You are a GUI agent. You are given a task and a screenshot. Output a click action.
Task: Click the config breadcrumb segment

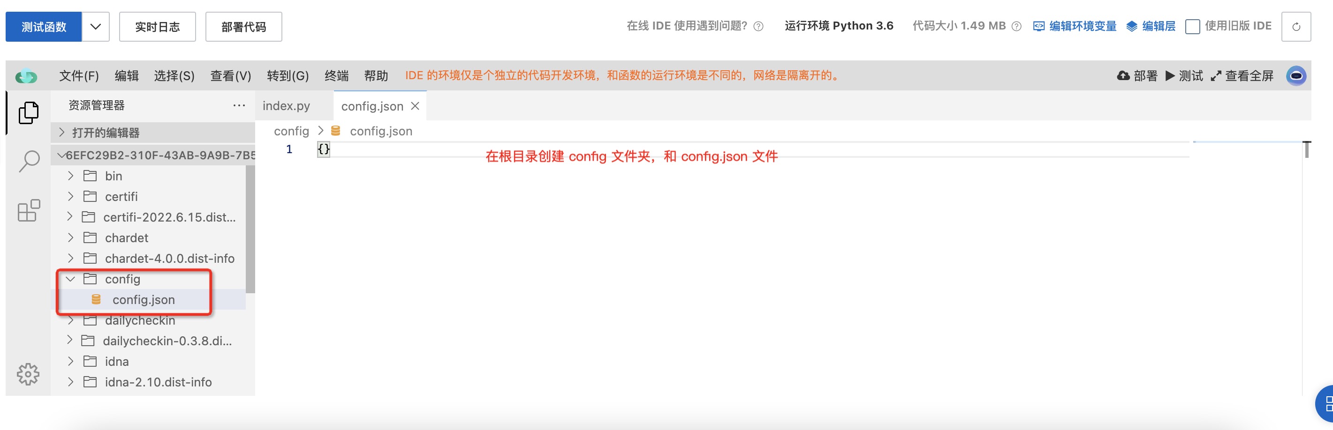click(291, 131)
